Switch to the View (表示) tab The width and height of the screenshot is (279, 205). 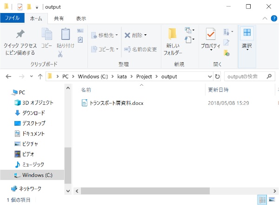coord(81,19)
